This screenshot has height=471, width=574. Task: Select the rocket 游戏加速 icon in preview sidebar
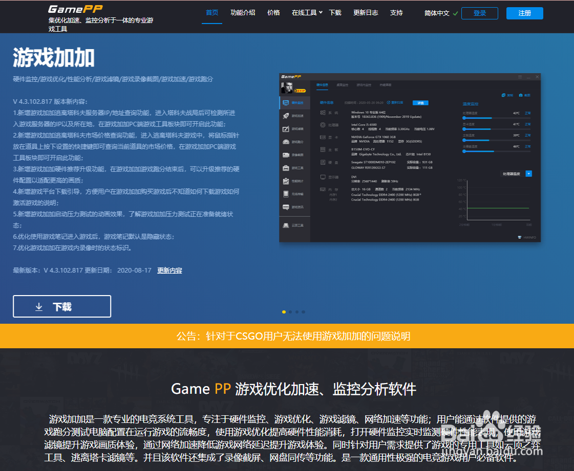286,116
